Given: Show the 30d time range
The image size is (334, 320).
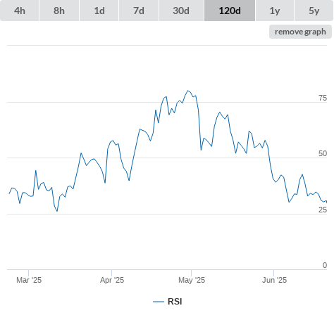Looking at the screenshot, I should [x=181, y=11].
